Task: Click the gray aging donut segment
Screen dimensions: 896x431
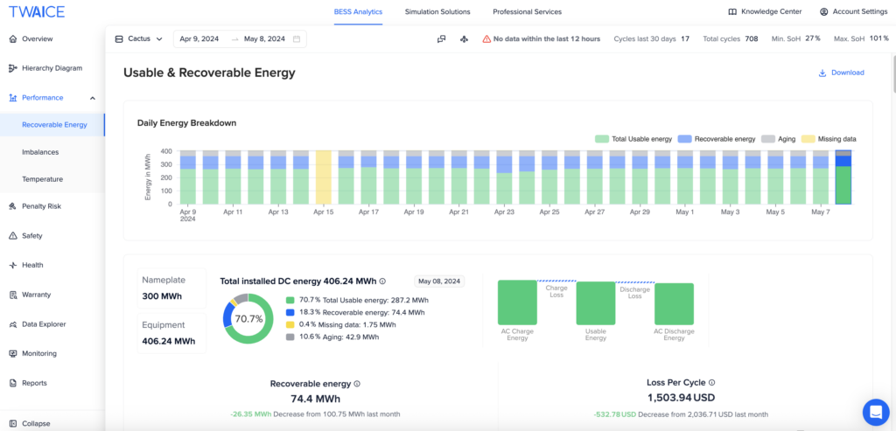Action: pos(242,298)
